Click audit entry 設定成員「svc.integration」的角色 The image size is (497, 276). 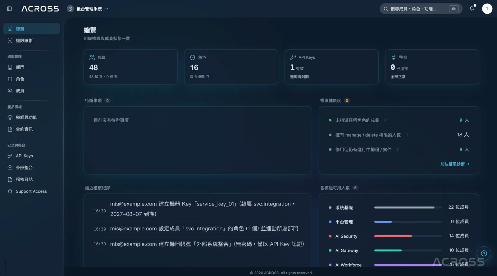click(199, 229)
